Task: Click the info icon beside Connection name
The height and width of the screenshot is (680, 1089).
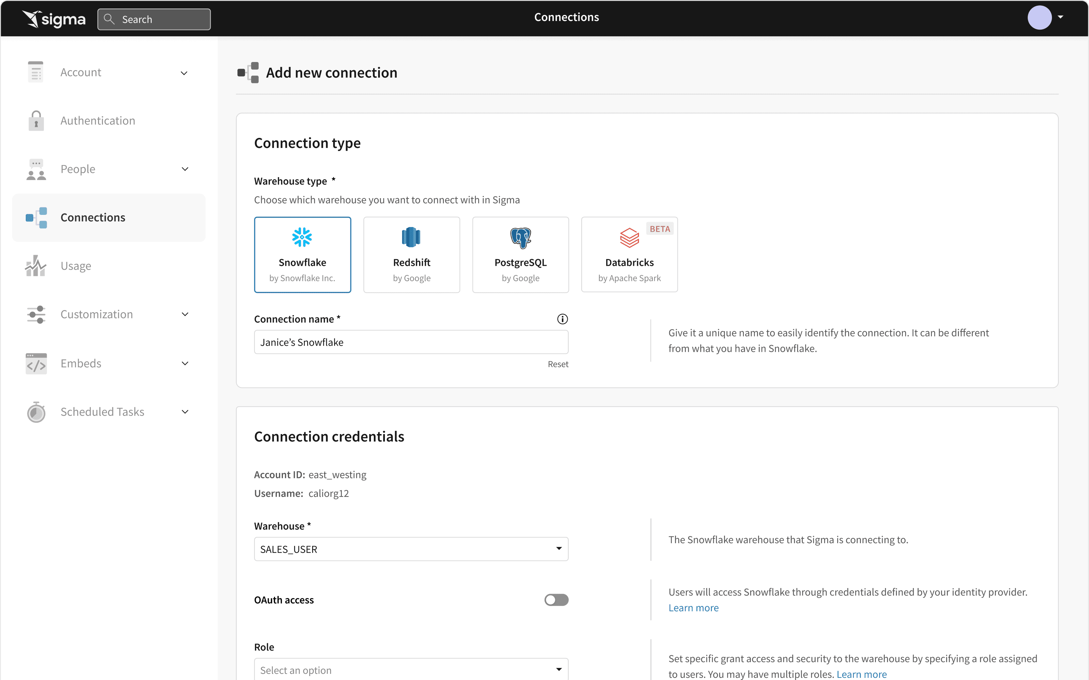Action: coord(562,319)
